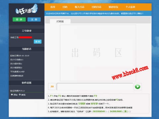Select the 原始 image size radio button
Screen dimensions: 159x119
(12, 95)
